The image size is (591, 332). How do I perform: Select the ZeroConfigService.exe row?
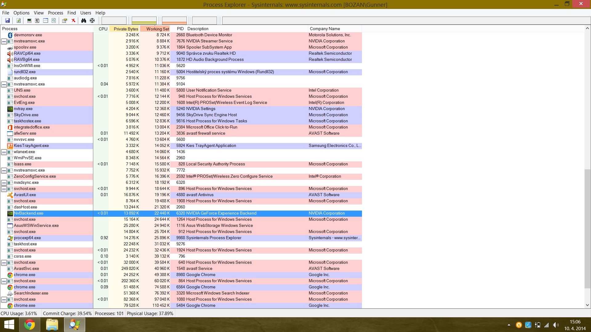tap(181, 176)
